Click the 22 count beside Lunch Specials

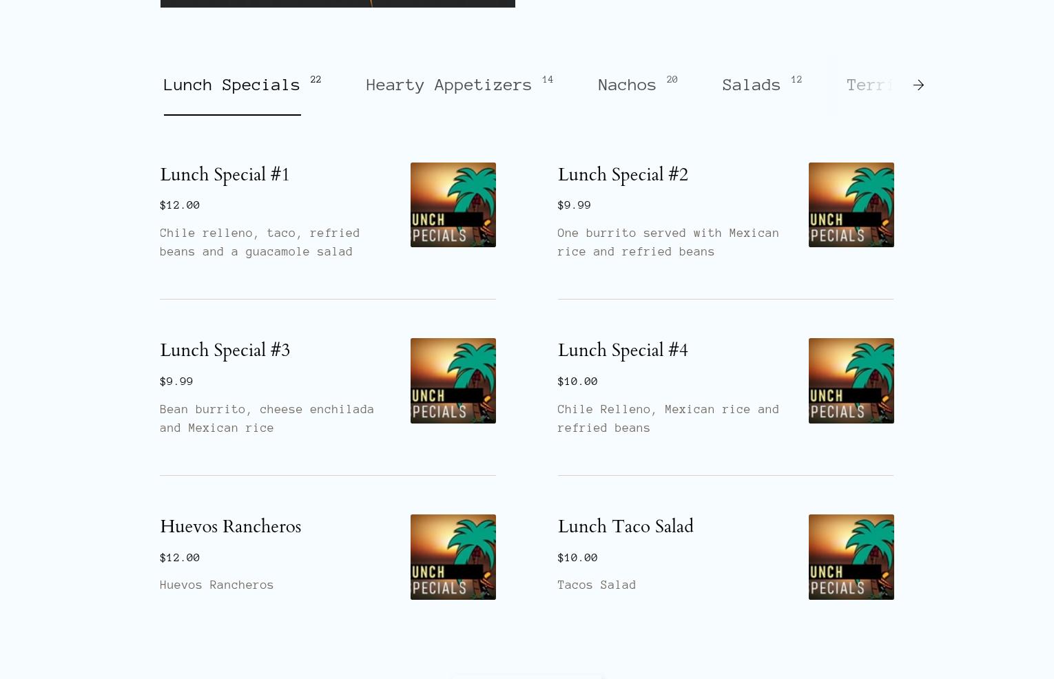pos(316,80)
